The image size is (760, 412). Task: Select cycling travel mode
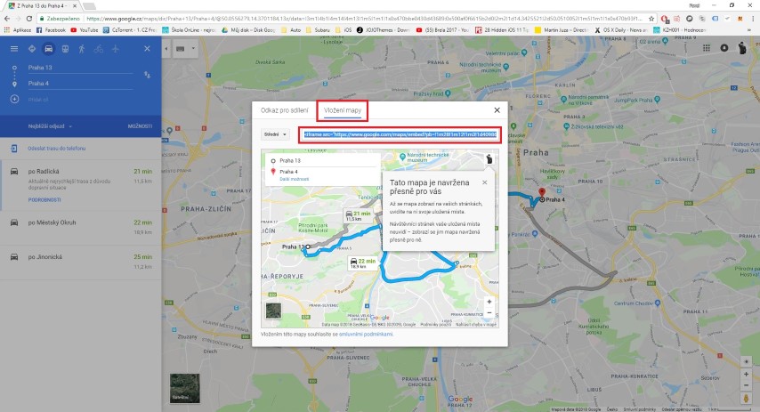[99, 49]
